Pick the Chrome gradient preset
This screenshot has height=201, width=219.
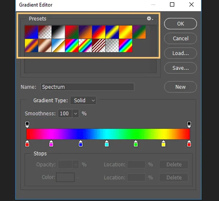pos(58,46)
